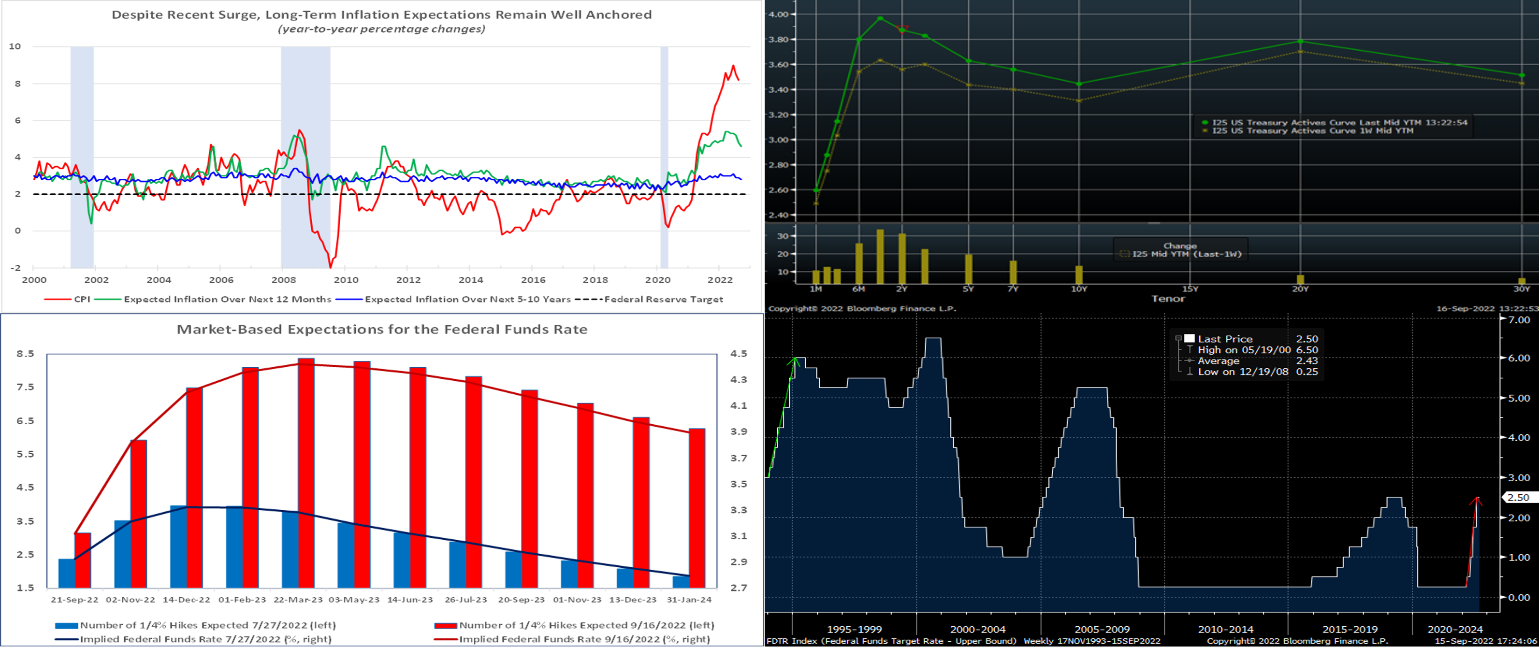Click yellow marker for Treasury 1W Mid YTM
The height and width of the screenshot is (647, 1539).
pos(1205,131)
